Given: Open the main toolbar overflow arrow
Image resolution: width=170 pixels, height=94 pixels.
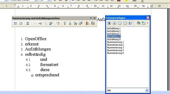Looking at the screenshot, I should point(142,1).
